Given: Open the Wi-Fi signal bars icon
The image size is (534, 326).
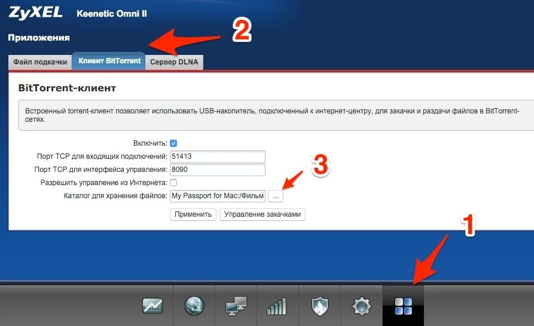Looking at the screenshot, I should [276, 306].
